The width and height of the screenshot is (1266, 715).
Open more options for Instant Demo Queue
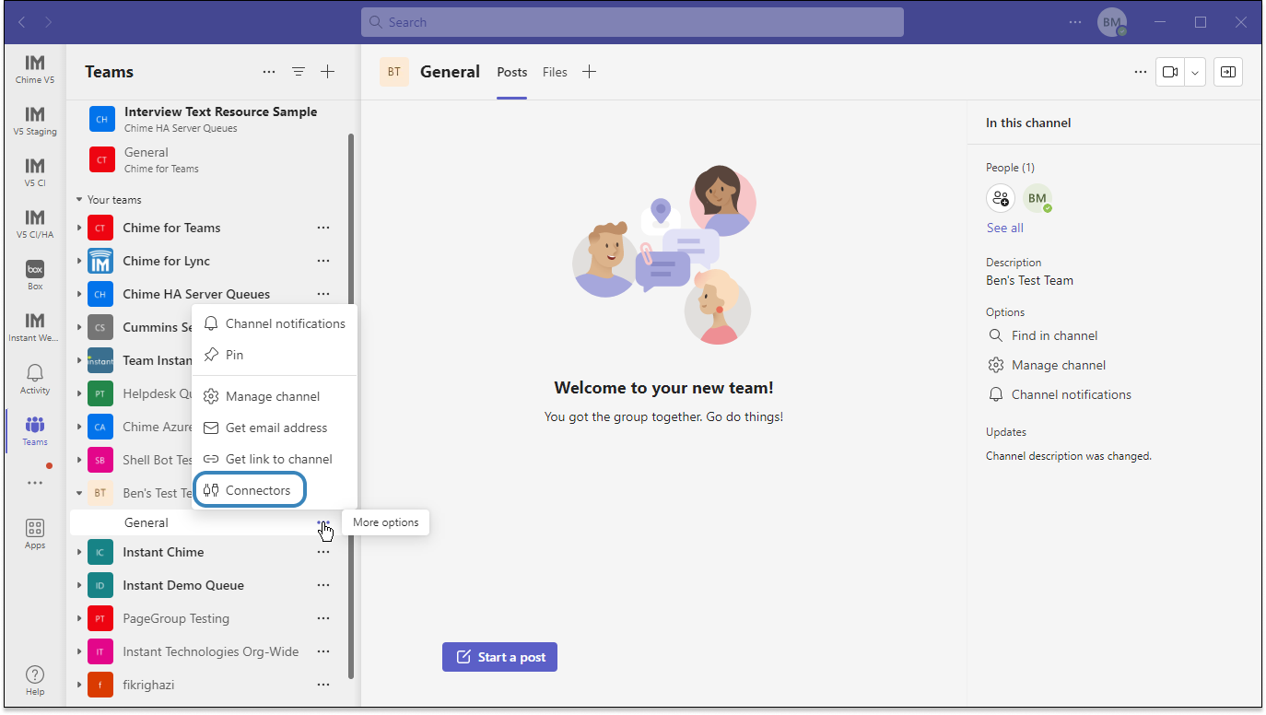tap(323, 586)
